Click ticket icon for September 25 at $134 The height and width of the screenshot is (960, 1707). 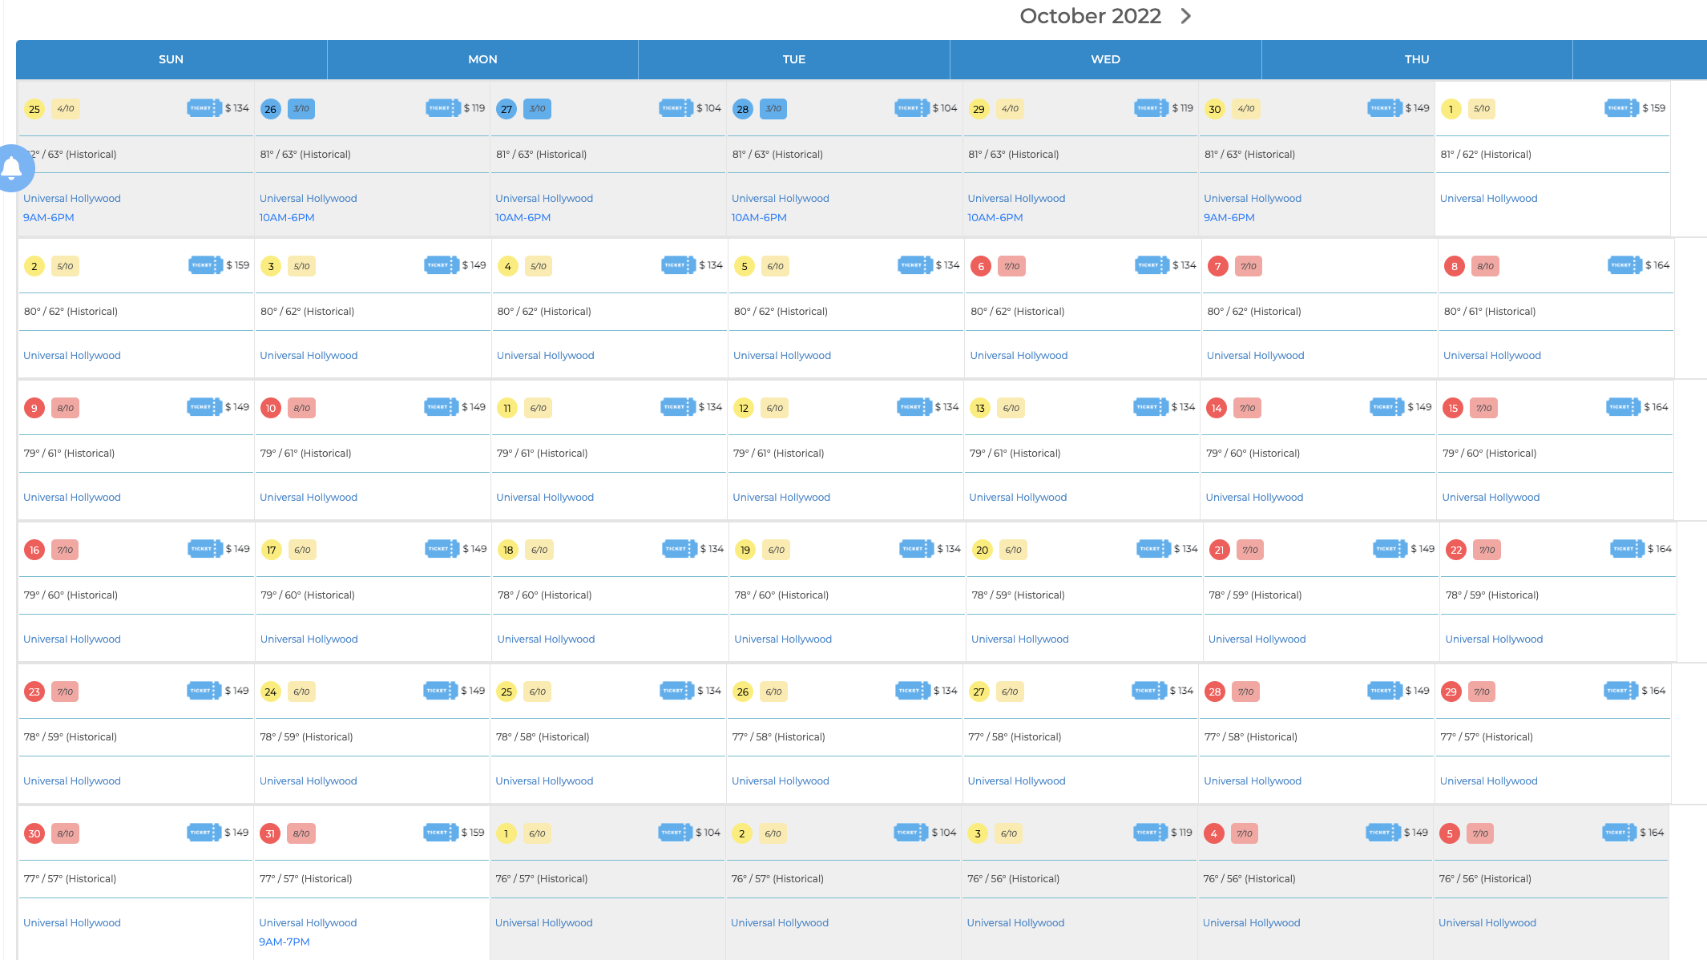point(204,108)
